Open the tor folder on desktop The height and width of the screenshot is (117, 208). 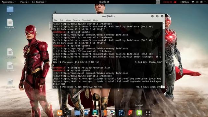[10, 10]
